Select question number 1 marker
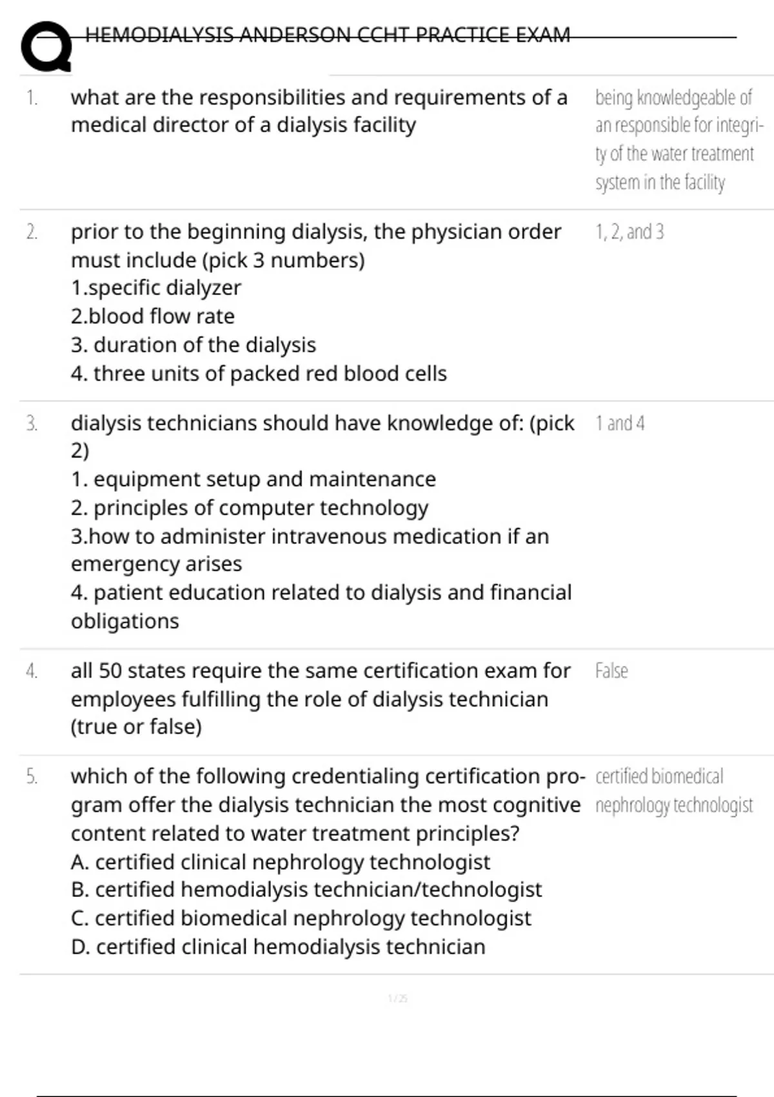Viewport: 774px width, 1097px height. point(32,97)
